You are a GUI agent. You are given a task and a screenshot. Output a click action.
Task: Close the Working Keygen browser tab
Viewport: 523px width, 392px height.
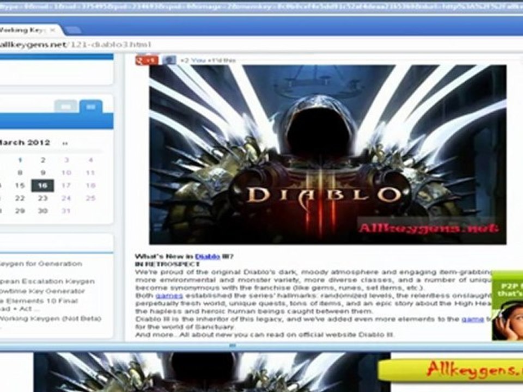click(52, 30)
